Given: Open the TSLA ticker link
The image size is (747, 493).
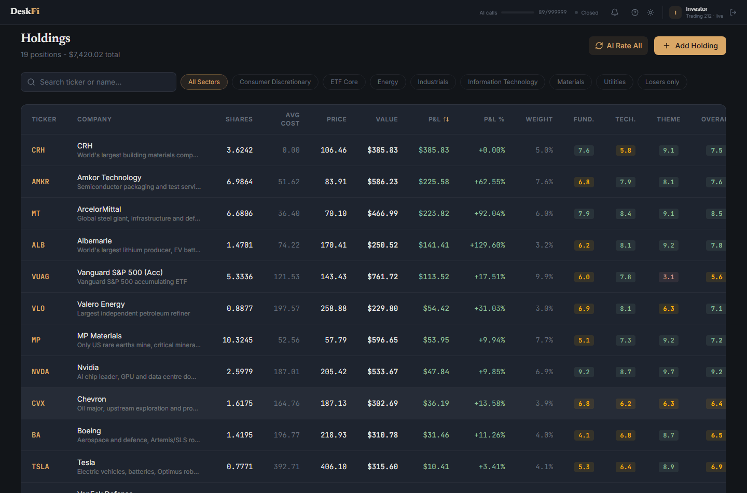Looking at the screenshot, I should (40, 467).
